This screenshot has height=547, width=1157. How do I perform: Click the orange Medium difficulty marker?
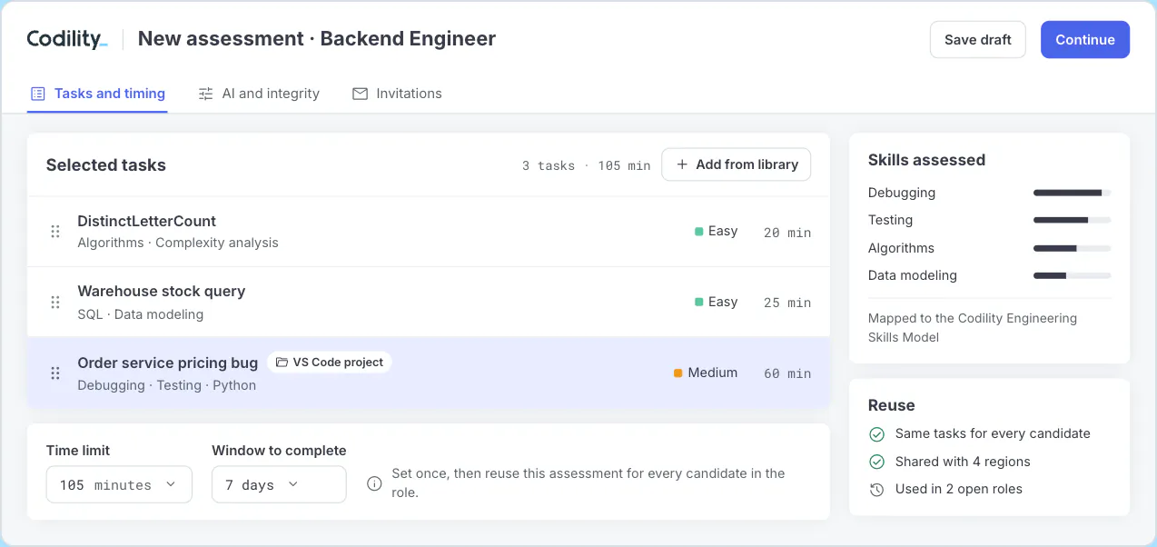pos(678,373)
